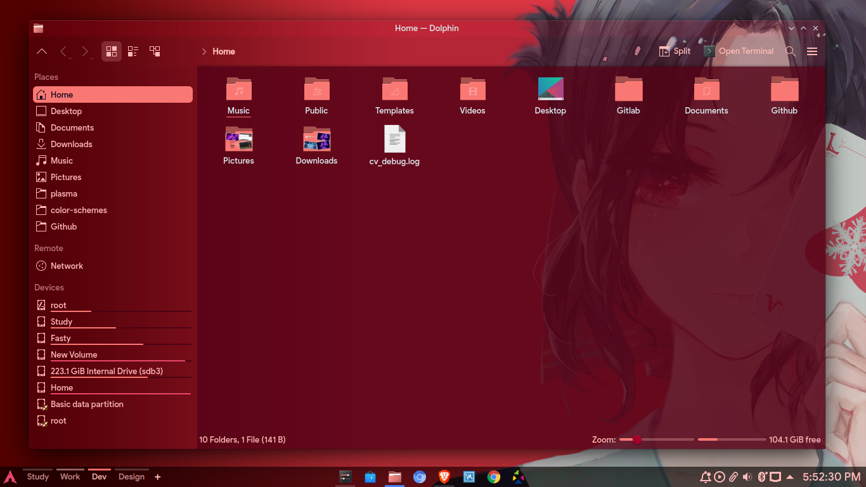866x487 pixels.
Task: Open the Github place in sidebar
Action: (x=113, y=226)
